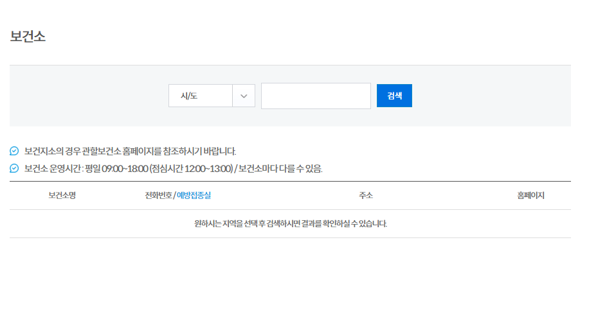Click the check icon beside 보건지소의 경우 notice
The image size is (589, 310).
14,151
